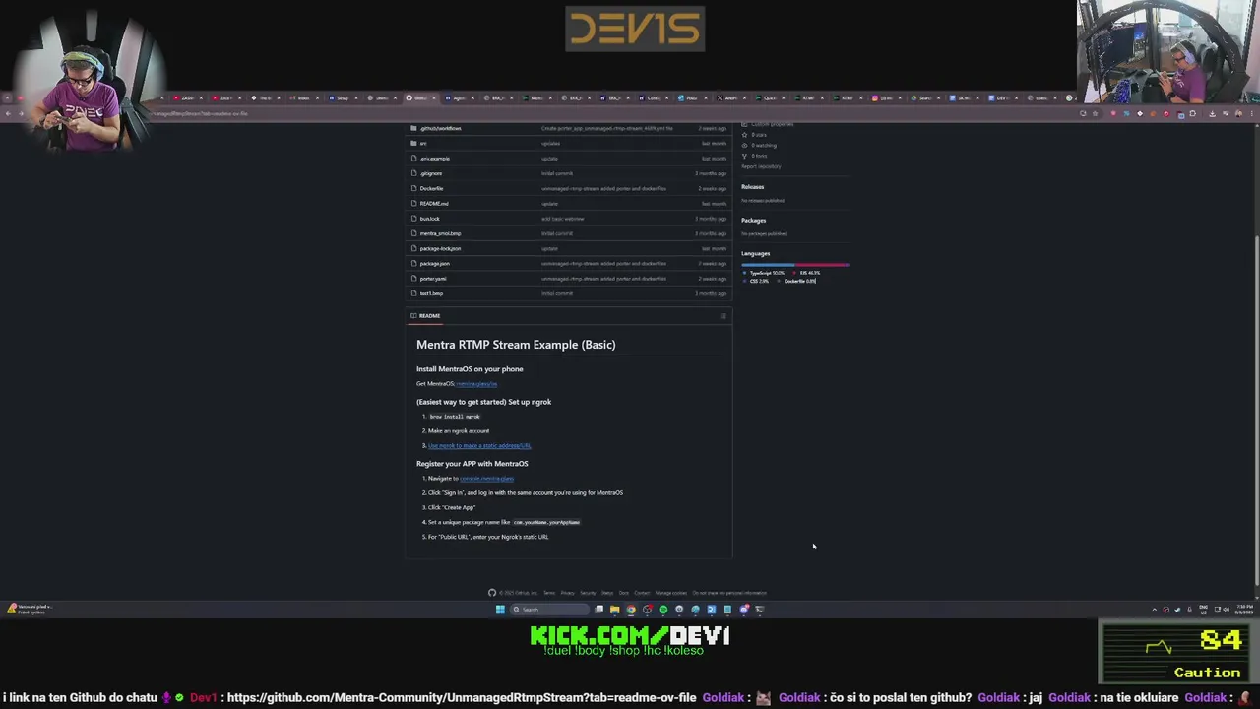Open the src folder
This screenshot has height=709, width=1260.
423,144
